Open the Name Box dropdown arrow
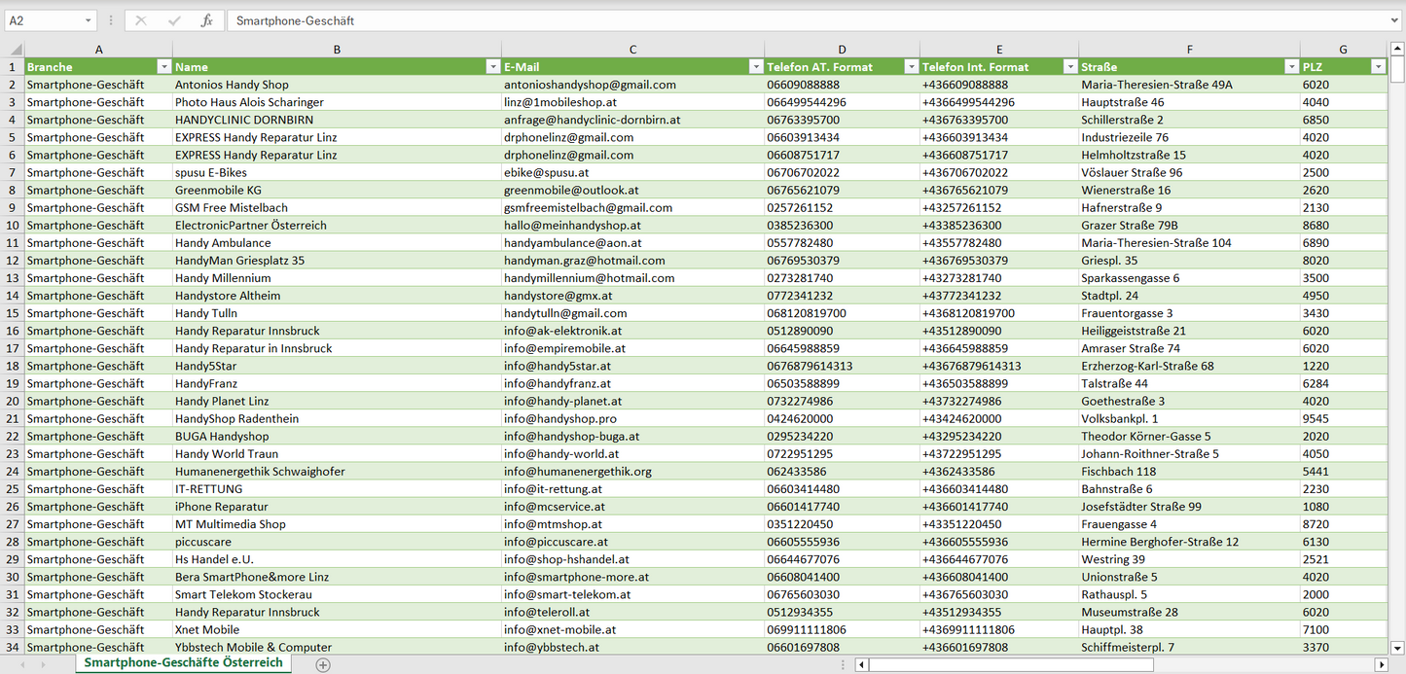1406x674 pixels. [88, 20]
